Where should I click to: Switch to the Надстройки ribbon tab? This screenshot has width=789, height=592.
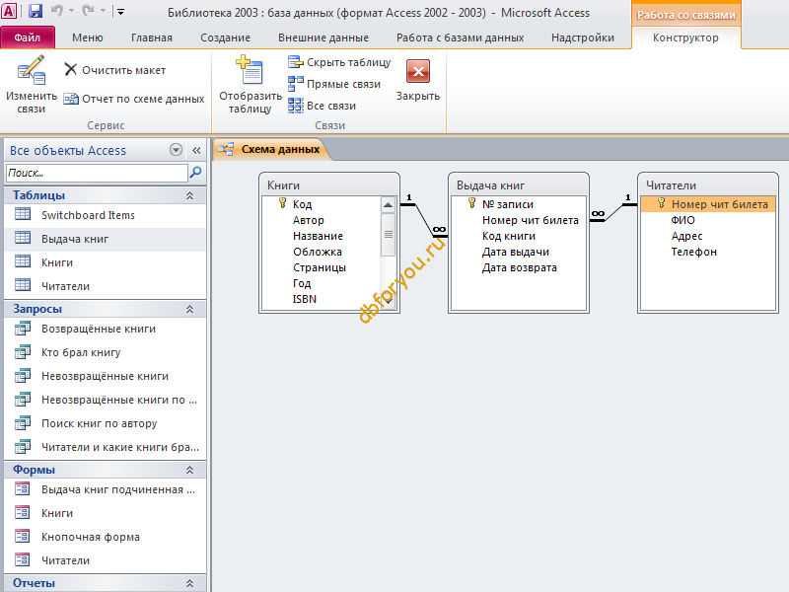pyautogui.click(x=583, y=37)
